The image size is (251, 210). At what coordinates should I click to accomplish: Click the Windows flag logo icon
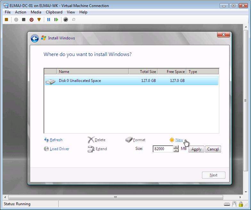pos(44,38)
